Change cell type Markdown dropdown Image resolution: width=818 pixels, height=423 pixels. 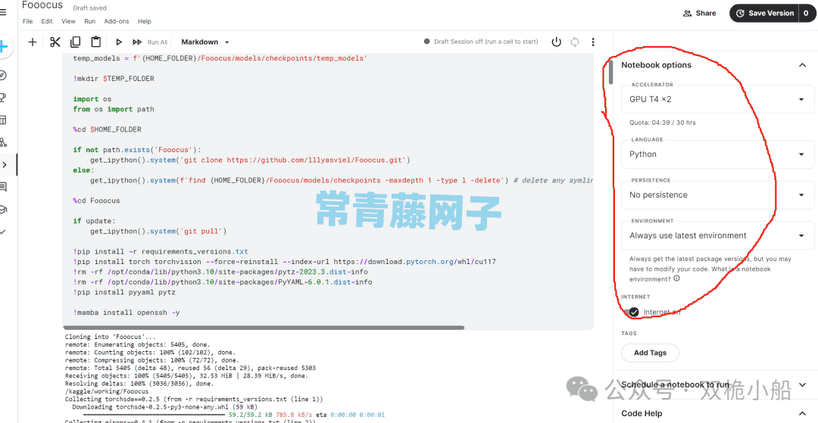point(205,42)
